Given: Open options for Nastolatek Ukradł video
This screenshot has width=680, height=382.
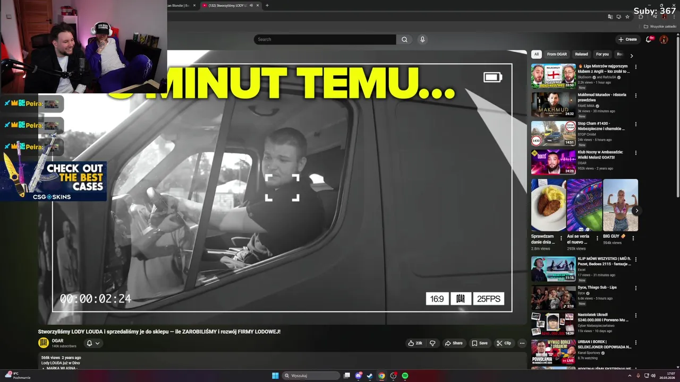Looking at the screenshot, I should tap(635, 315).
